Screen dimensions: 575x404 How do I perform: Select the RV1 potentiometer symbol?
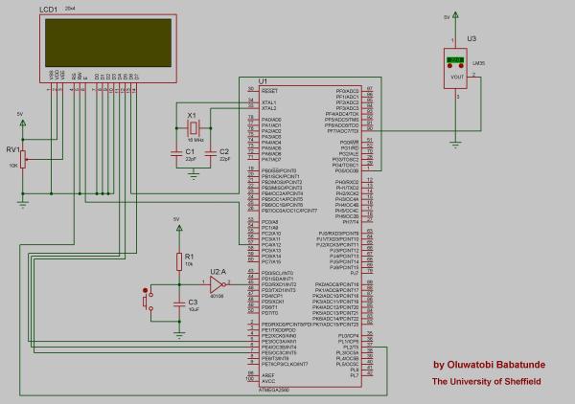23,159
